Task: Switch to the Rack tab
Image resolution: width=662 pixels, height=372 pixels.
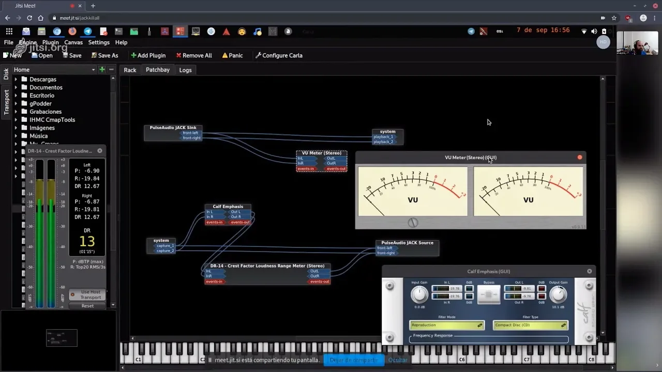Action: [130, 70]
